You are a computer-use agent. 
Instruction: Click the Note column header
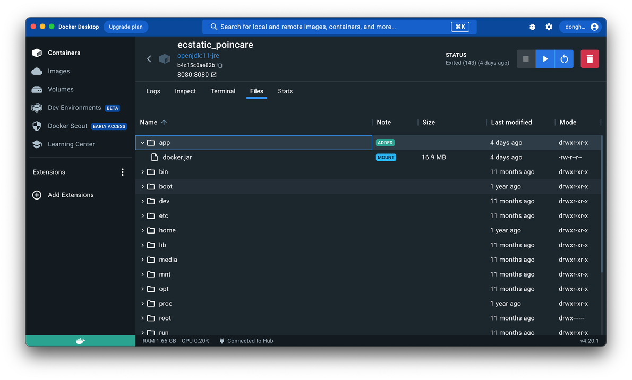383,123
